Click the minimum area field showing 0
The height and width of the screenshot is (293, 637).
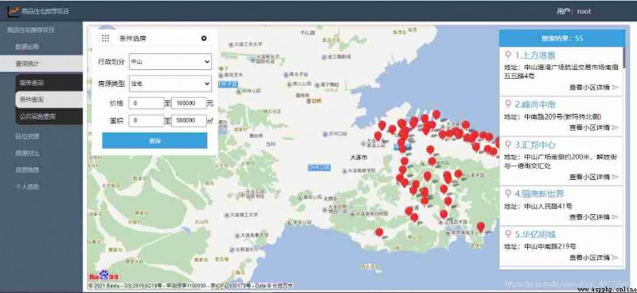[x=147, y=121]
